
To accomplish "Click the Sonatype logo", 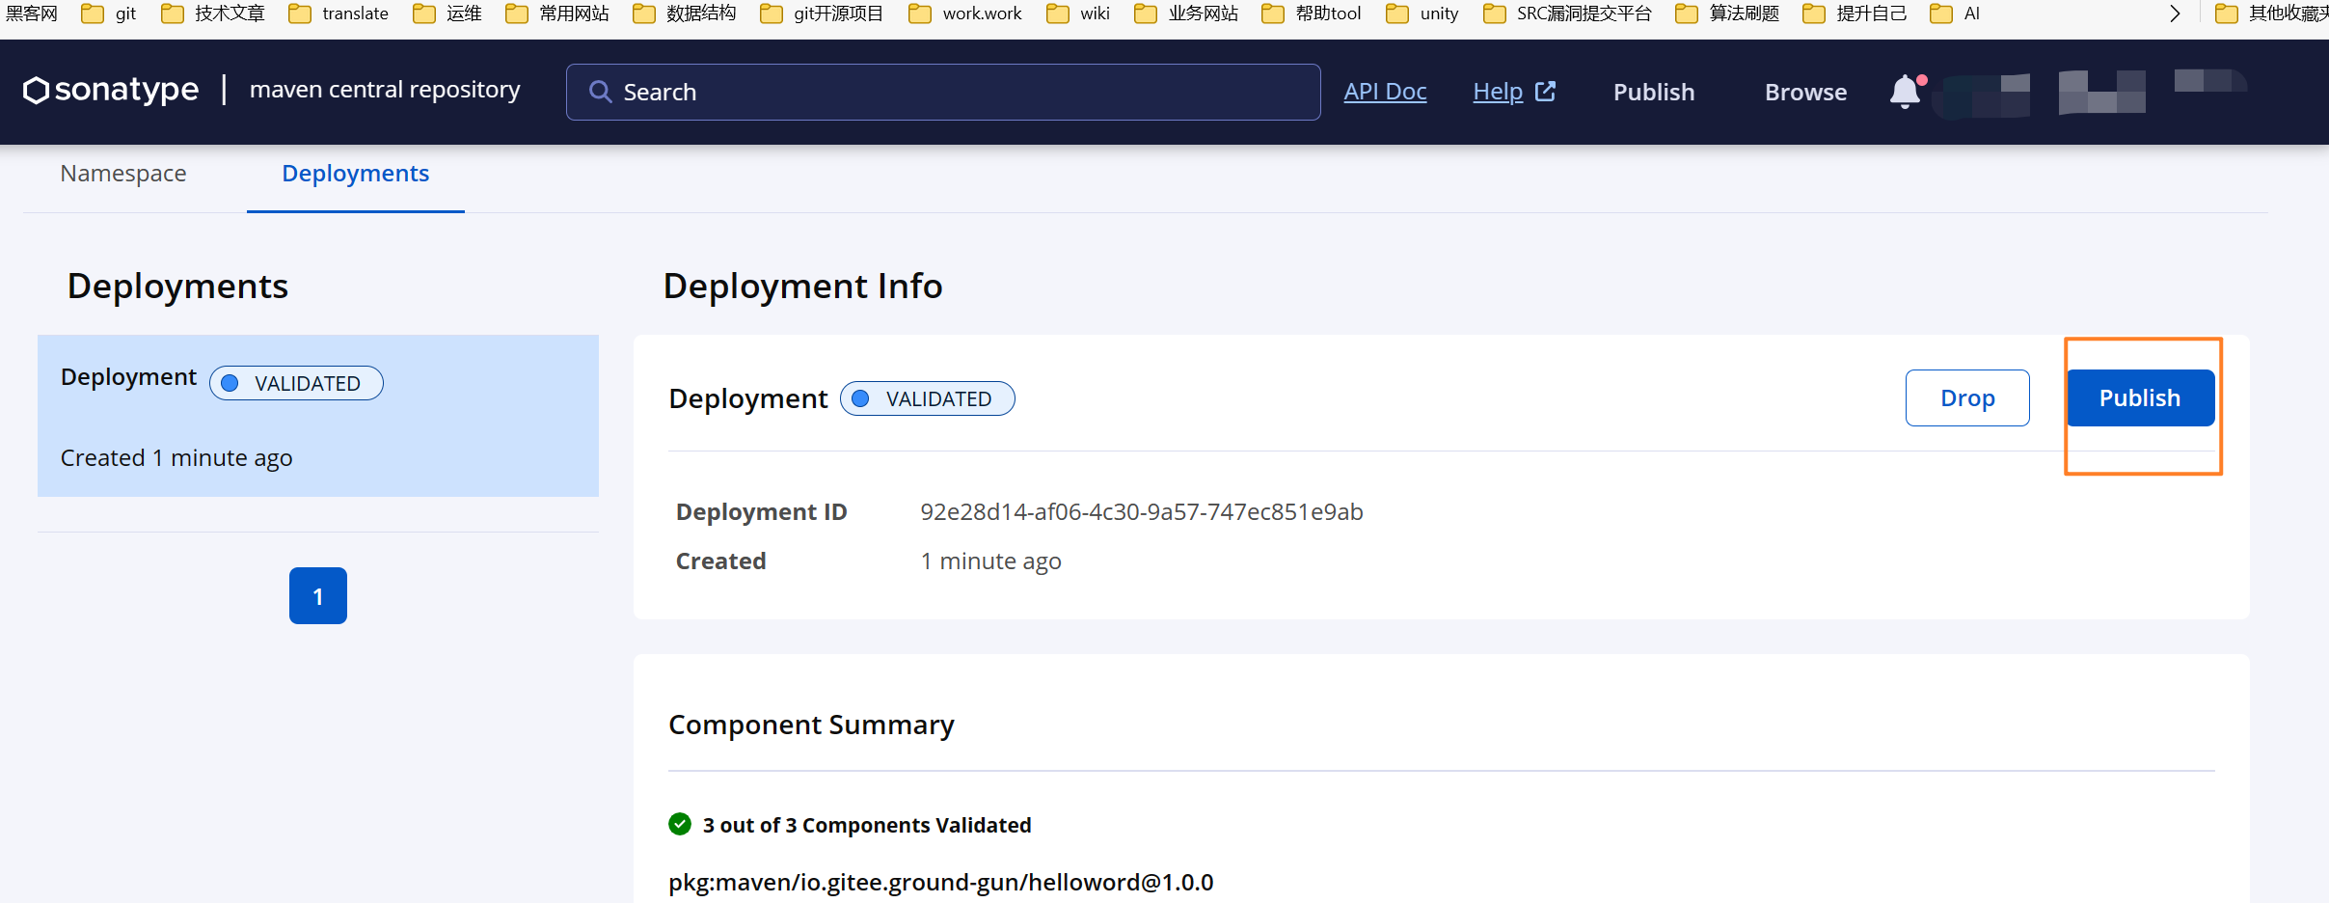I will [111, 90].
